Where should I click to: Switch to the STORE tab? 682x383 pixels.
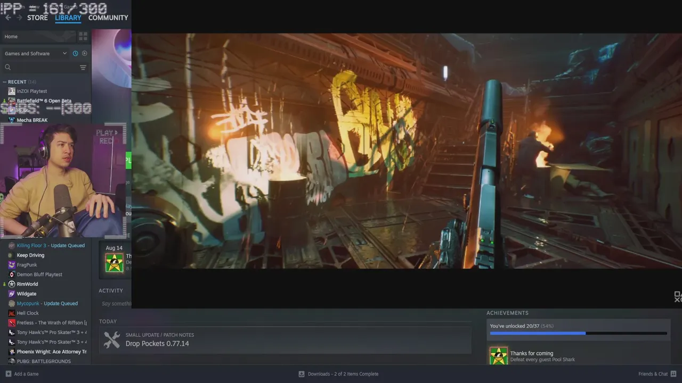pos(37,18)
